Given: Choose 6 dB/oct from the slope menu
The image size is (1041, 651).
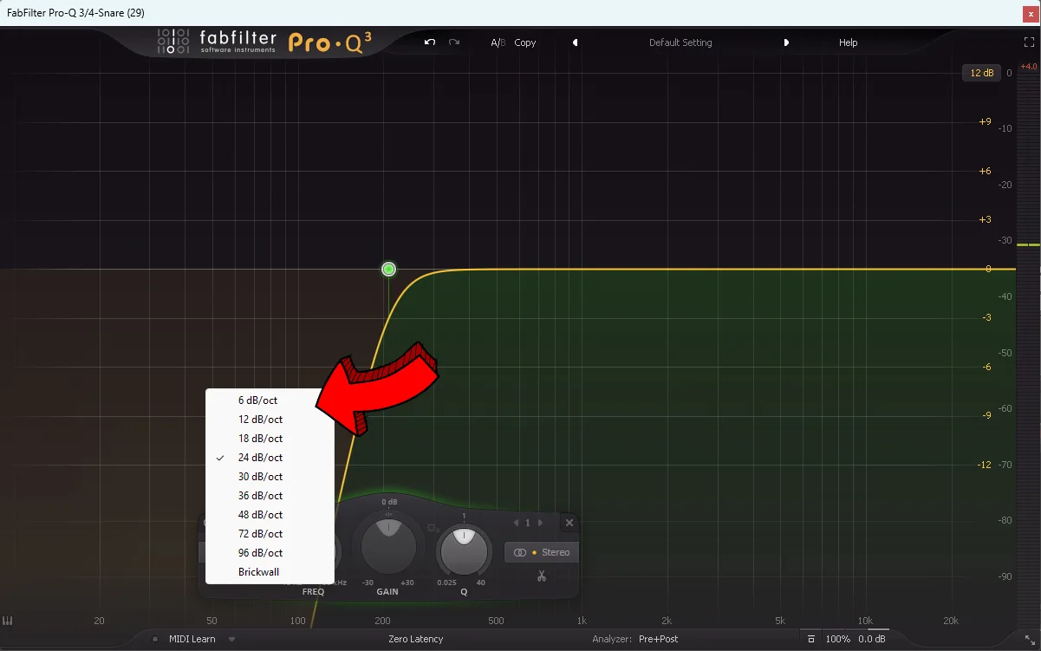Looking at the screenshot, I should click(257, 400).
